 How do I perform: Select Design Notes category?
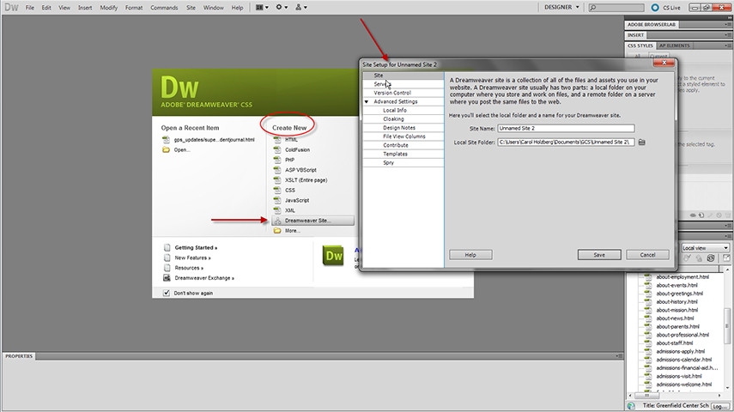click(403, 128)
